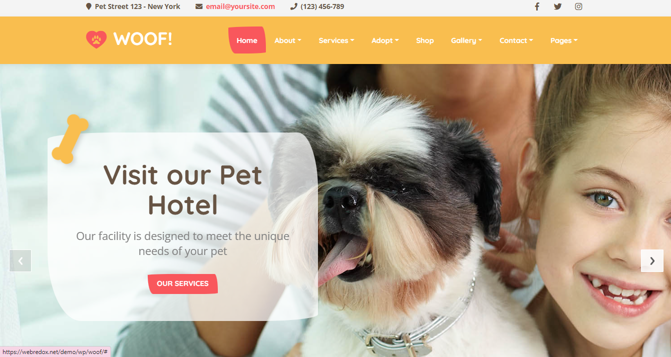Viewport: 671px width, 357px height.
Task: Advance to the next slide arrow
Action: 652,260
